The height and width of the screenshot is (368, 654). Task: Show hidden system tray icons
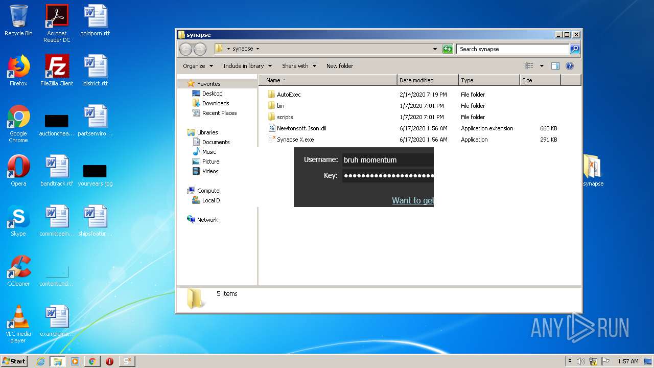click(570, 361)
